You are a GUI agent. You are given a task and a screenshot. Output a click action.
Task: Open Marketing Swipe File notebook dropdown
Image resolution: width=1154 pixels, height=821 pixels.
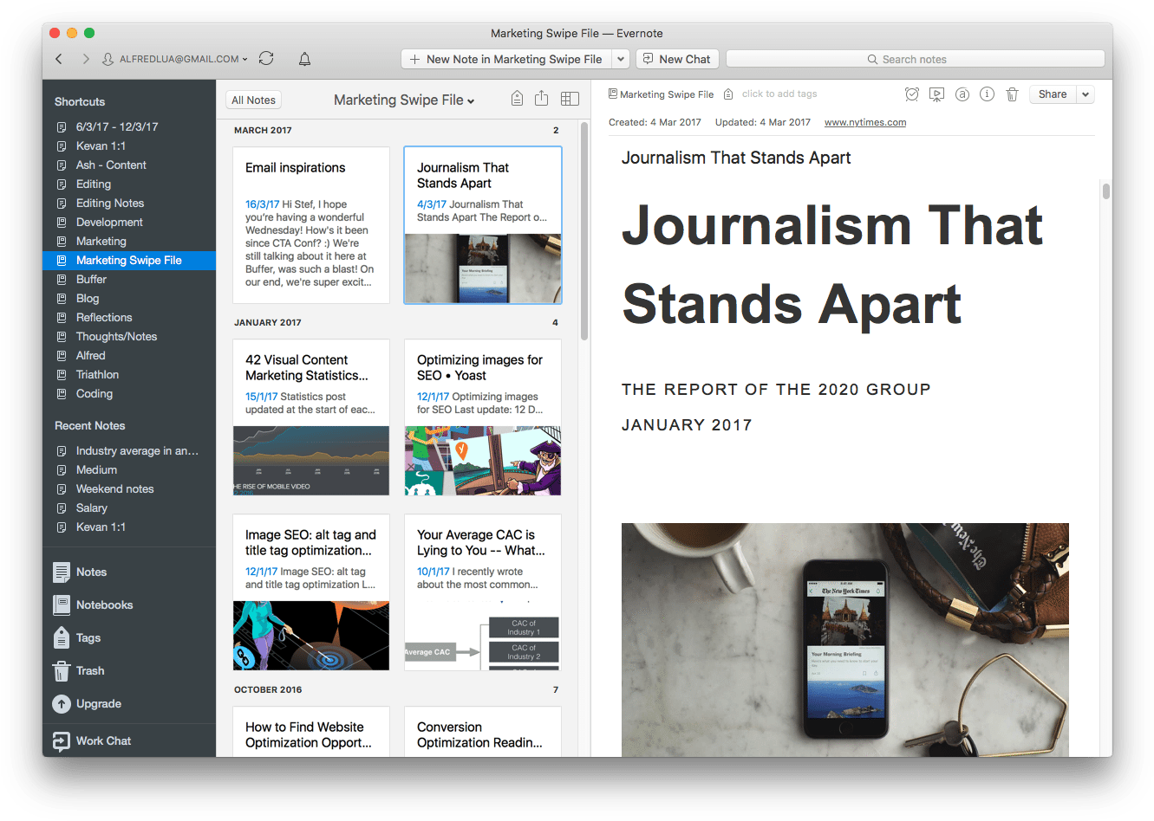pos(404,100)
